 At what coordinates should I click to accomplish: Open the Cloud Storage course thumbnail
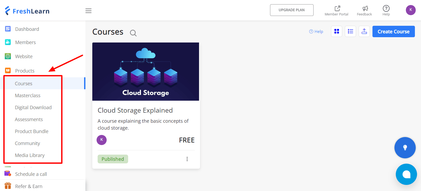146,71
